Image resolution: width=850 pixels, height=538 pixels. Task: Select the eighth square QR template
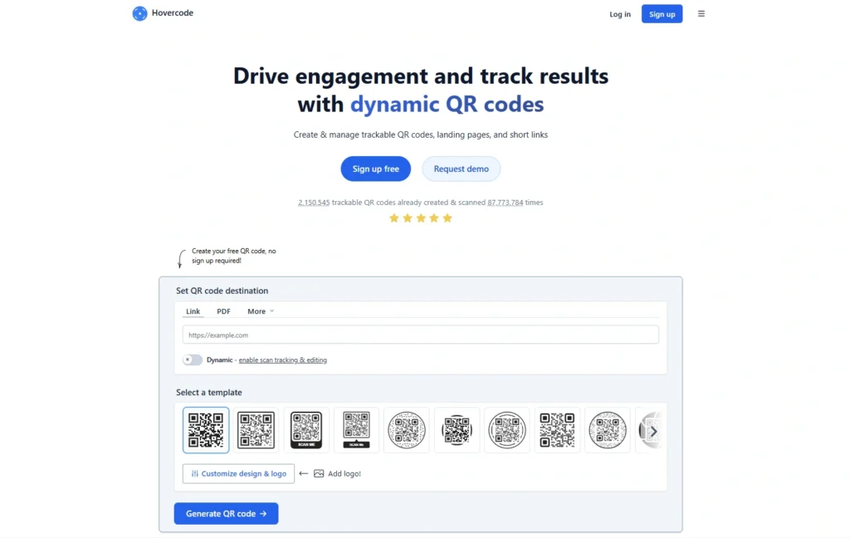pos(557,430)
